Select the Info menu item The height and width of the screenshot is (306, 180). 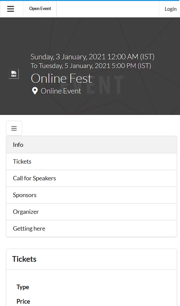(x=91, y=144)
